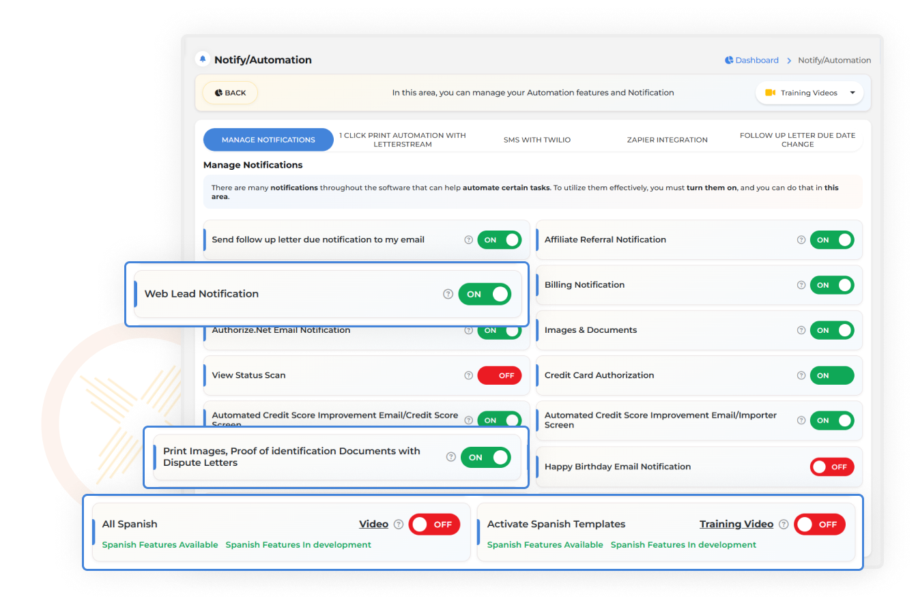Select the Follow Up Letter Due Date Change tab
Screen dimensions: 918x605
797,140
